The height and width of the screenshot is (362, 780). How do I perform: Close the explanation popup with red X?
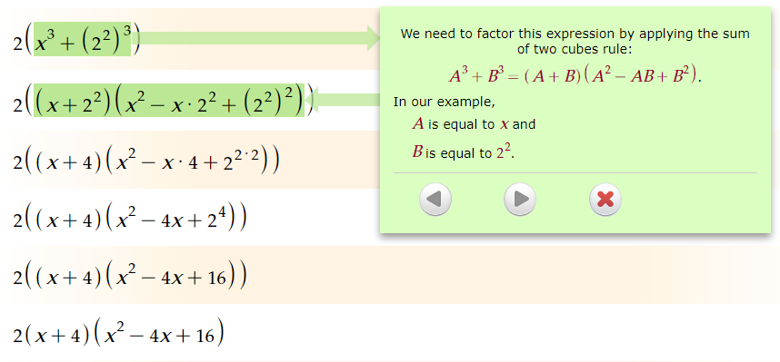pos(605,200)
